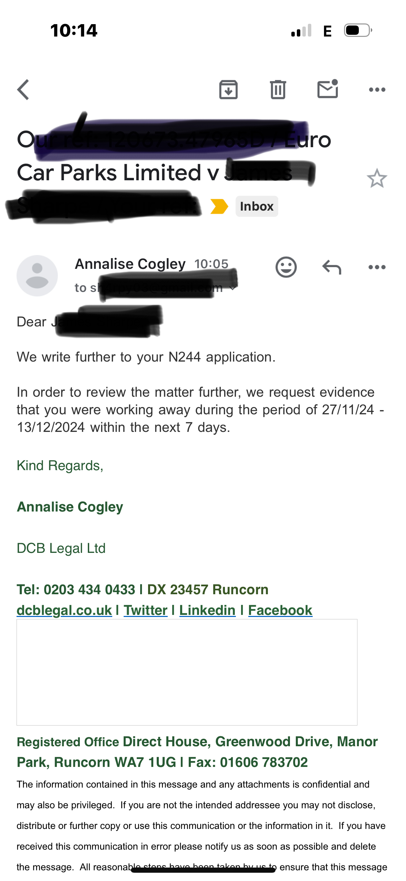The image size is (406, 881).
Task: Open message options beside the reply arrow
Action: coord(377,267)
